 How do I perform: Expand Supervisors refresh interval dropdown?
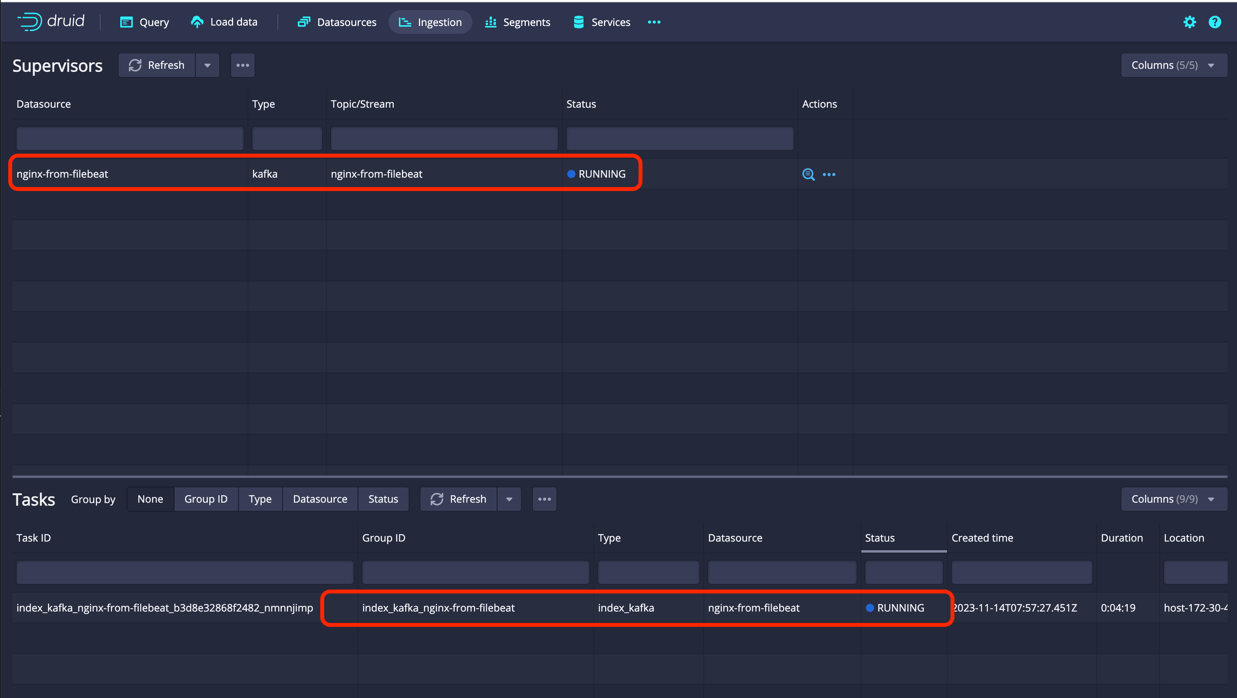click(207, 65)
